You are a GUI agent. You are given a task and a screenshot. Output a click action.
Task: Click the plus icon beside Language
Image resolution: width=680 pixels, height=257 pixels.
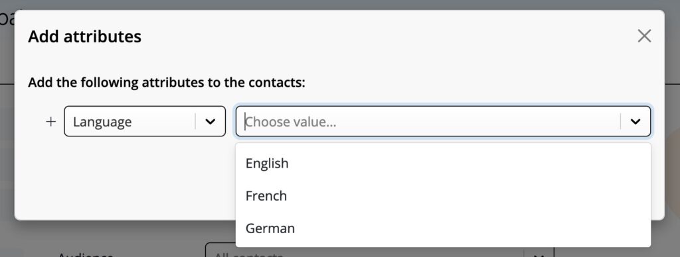(50, 122)
